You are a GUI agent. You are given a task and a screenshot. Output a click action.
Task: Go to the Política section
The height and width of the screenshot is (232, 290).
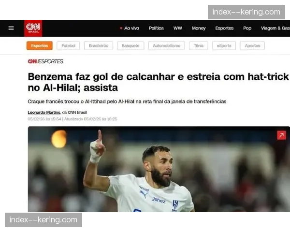tap(156, 28)
